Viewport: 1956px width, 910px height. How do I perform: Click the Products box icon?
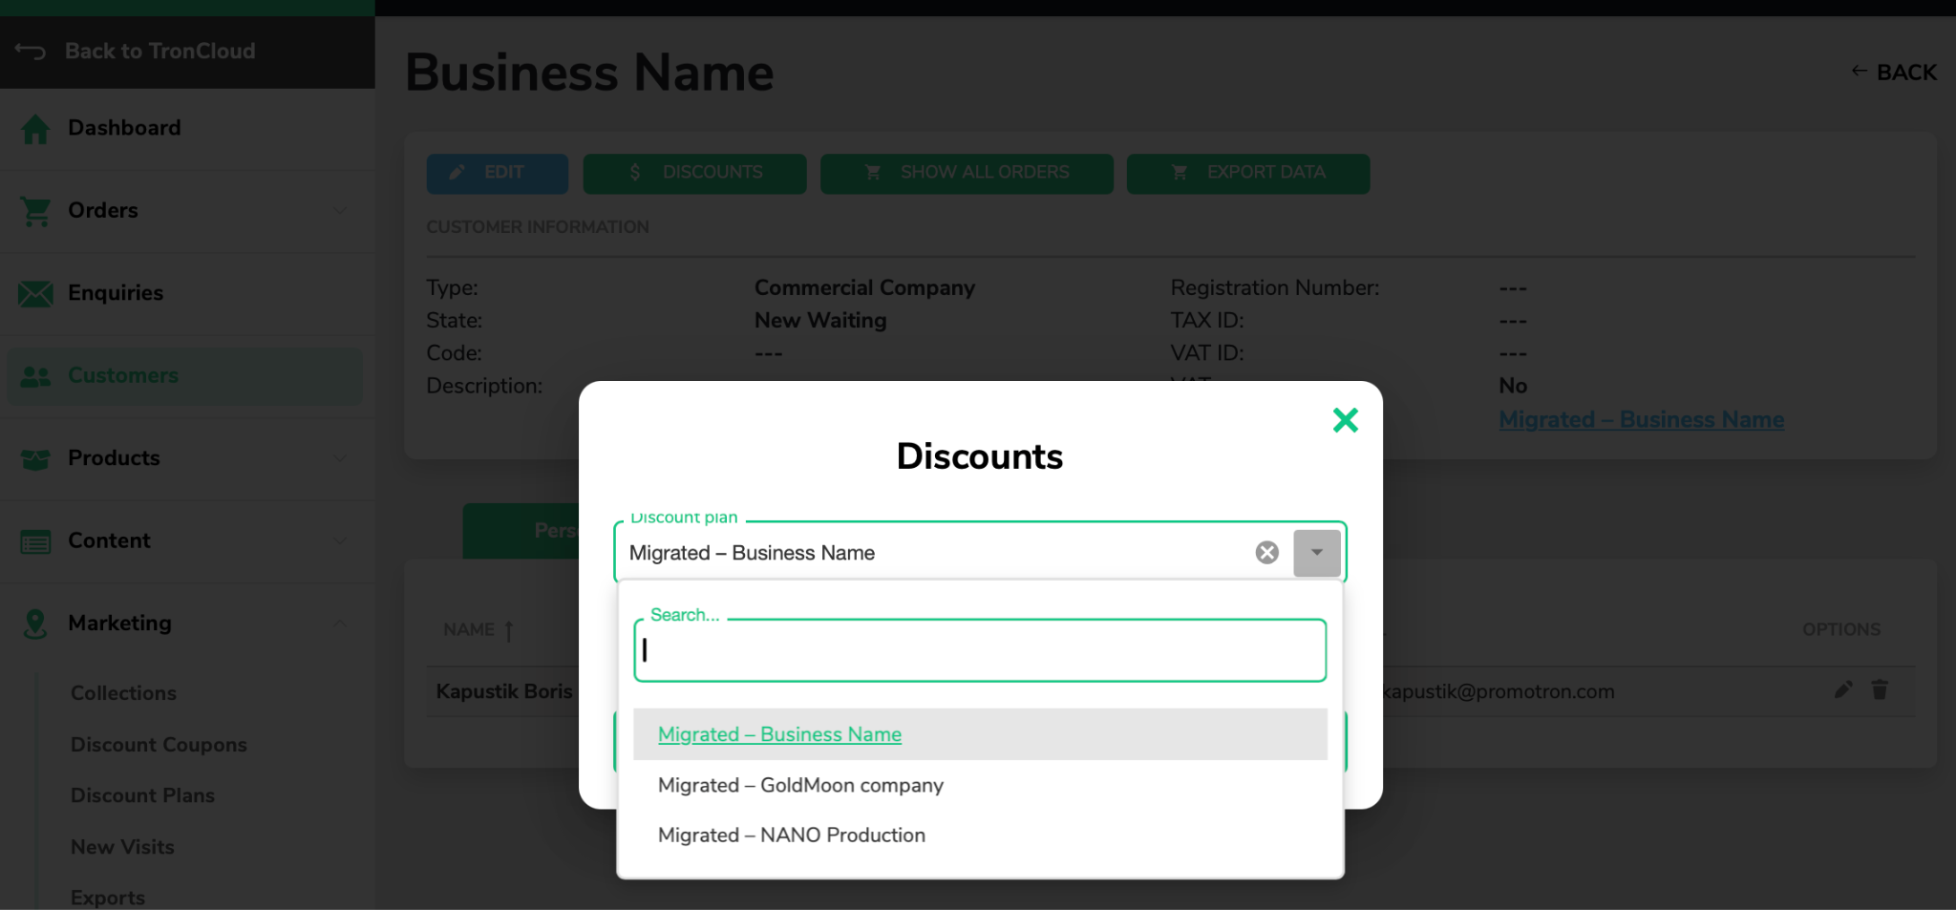(35, 459)
